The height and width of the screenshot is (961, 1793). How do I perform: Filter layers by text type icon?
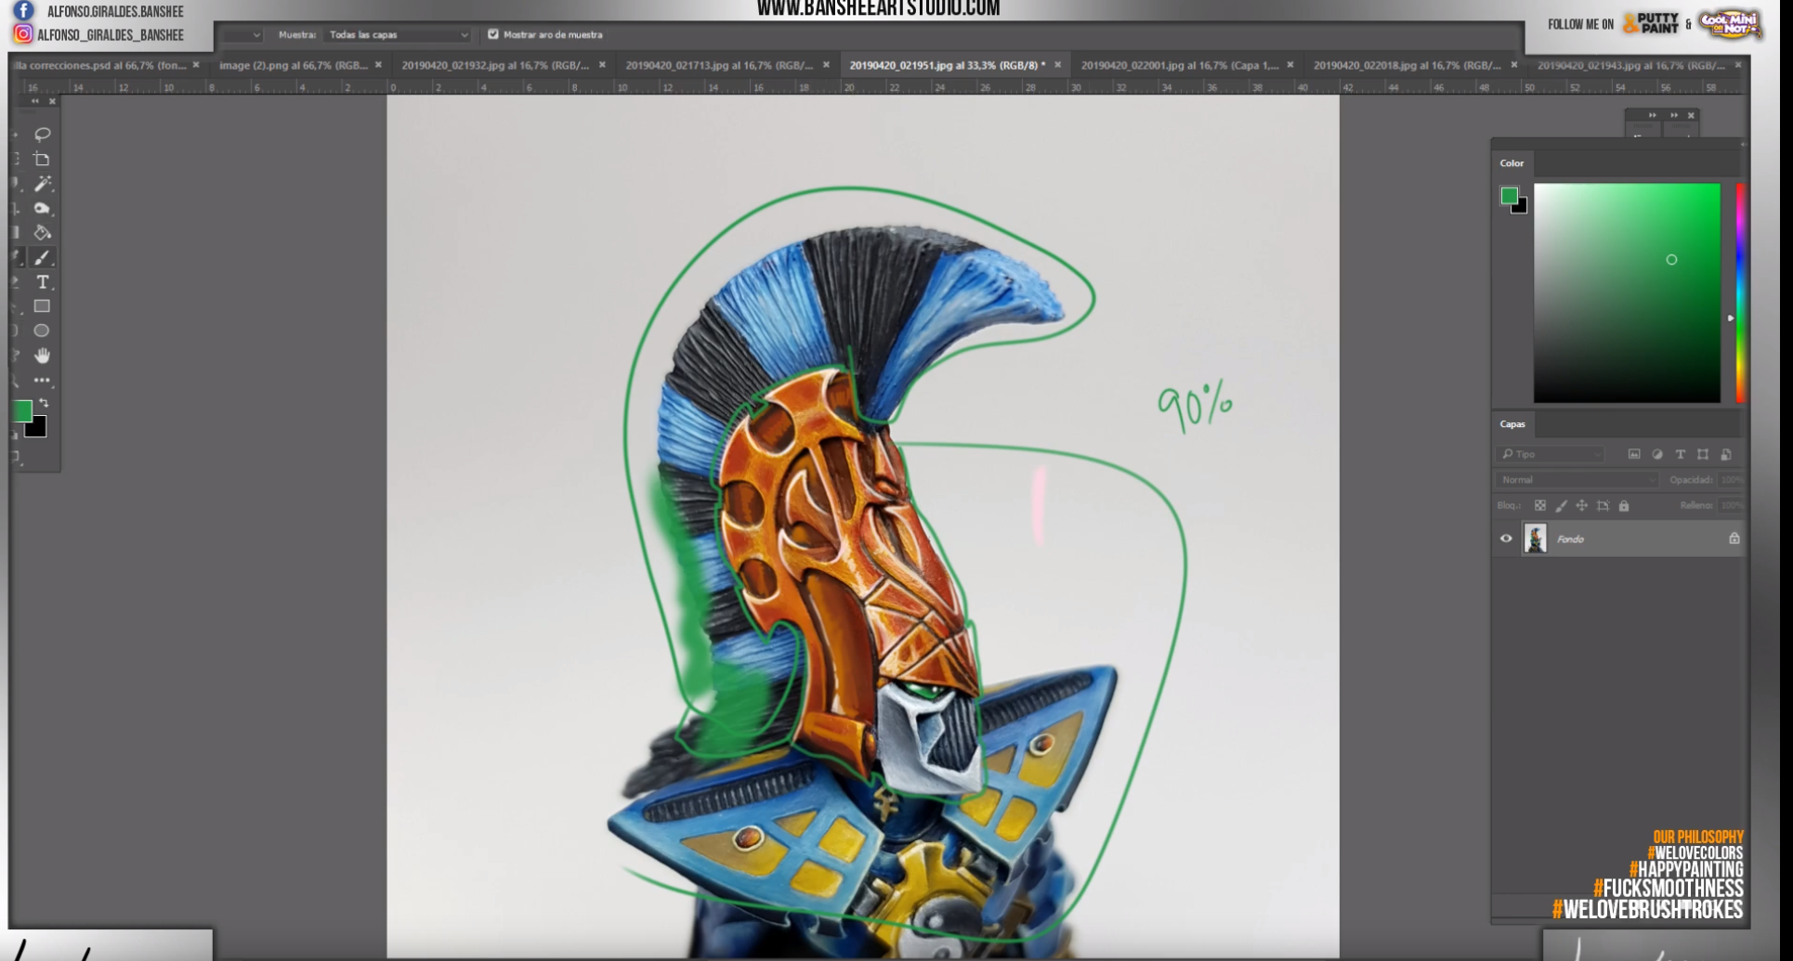point(1680,454)
